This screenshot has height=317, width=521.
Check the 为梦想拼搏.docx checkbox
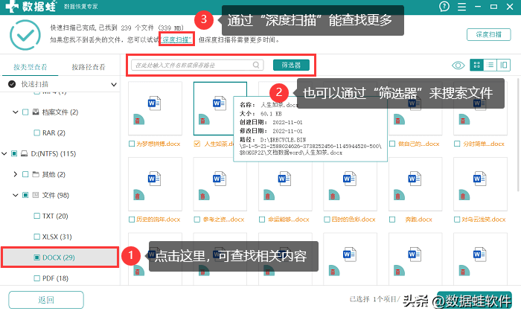click(132, 144)
